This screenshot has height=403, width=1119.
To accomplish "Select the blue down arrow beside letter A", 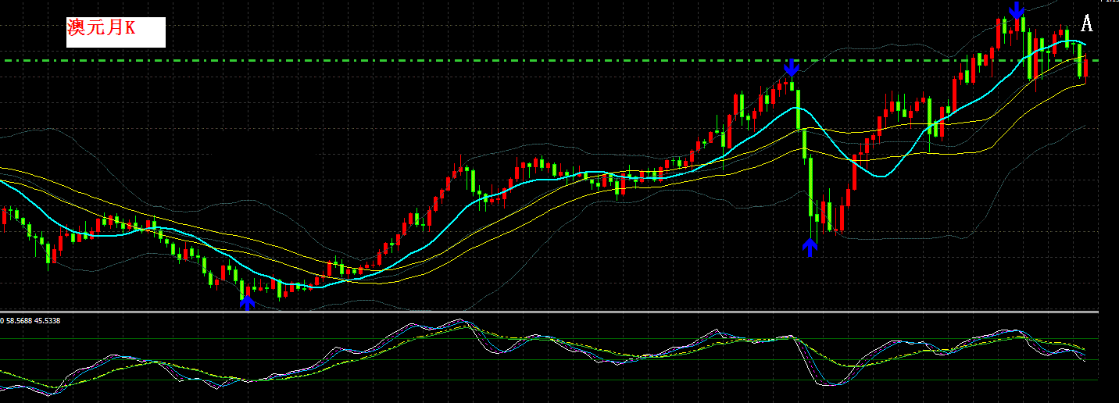I will (x=1015, y=10).
